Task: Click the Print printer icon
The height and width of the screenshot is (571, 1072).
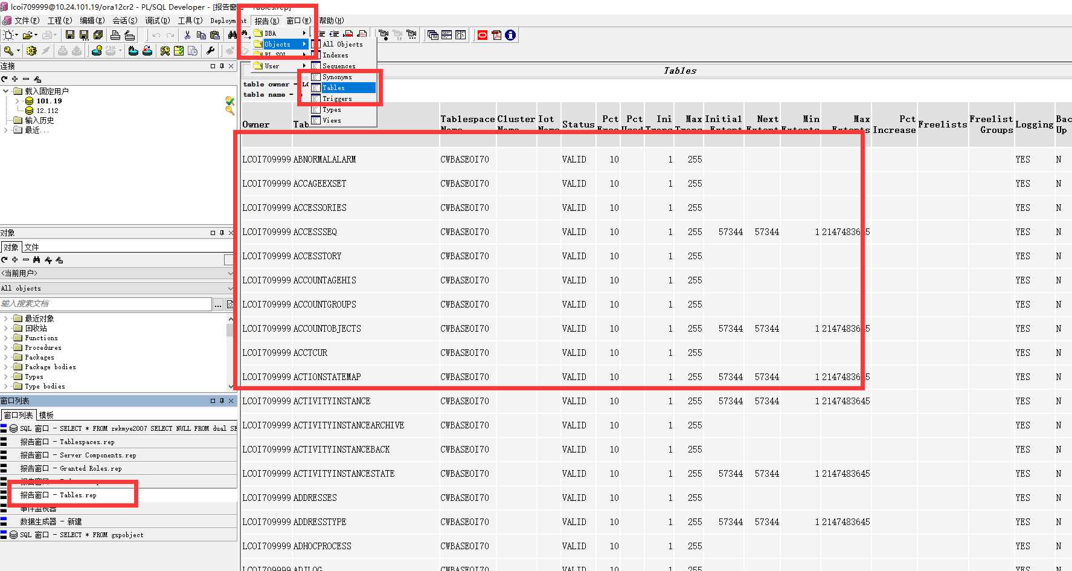Action: pos(115,35)
